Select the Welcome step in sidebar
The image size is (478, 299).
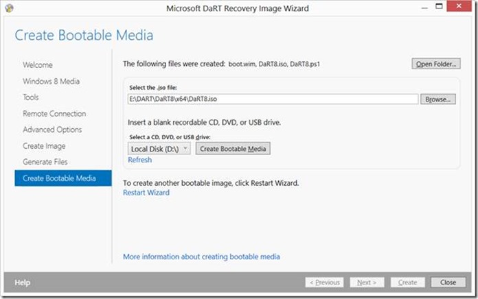[x=38, y=65]
